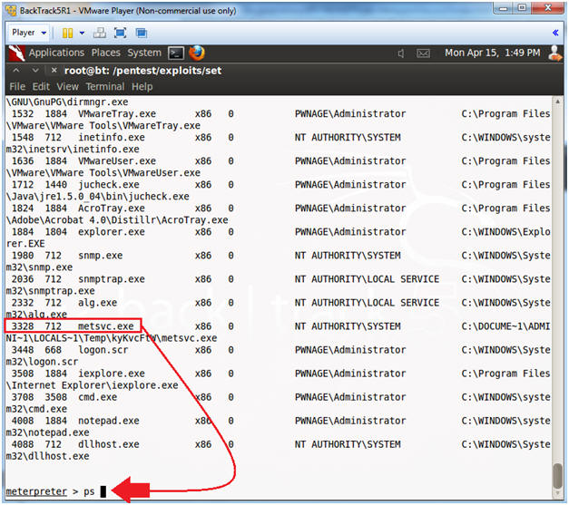Click PID 3328 in the process list
569x505 pixels.
click(x=23, y=326)
